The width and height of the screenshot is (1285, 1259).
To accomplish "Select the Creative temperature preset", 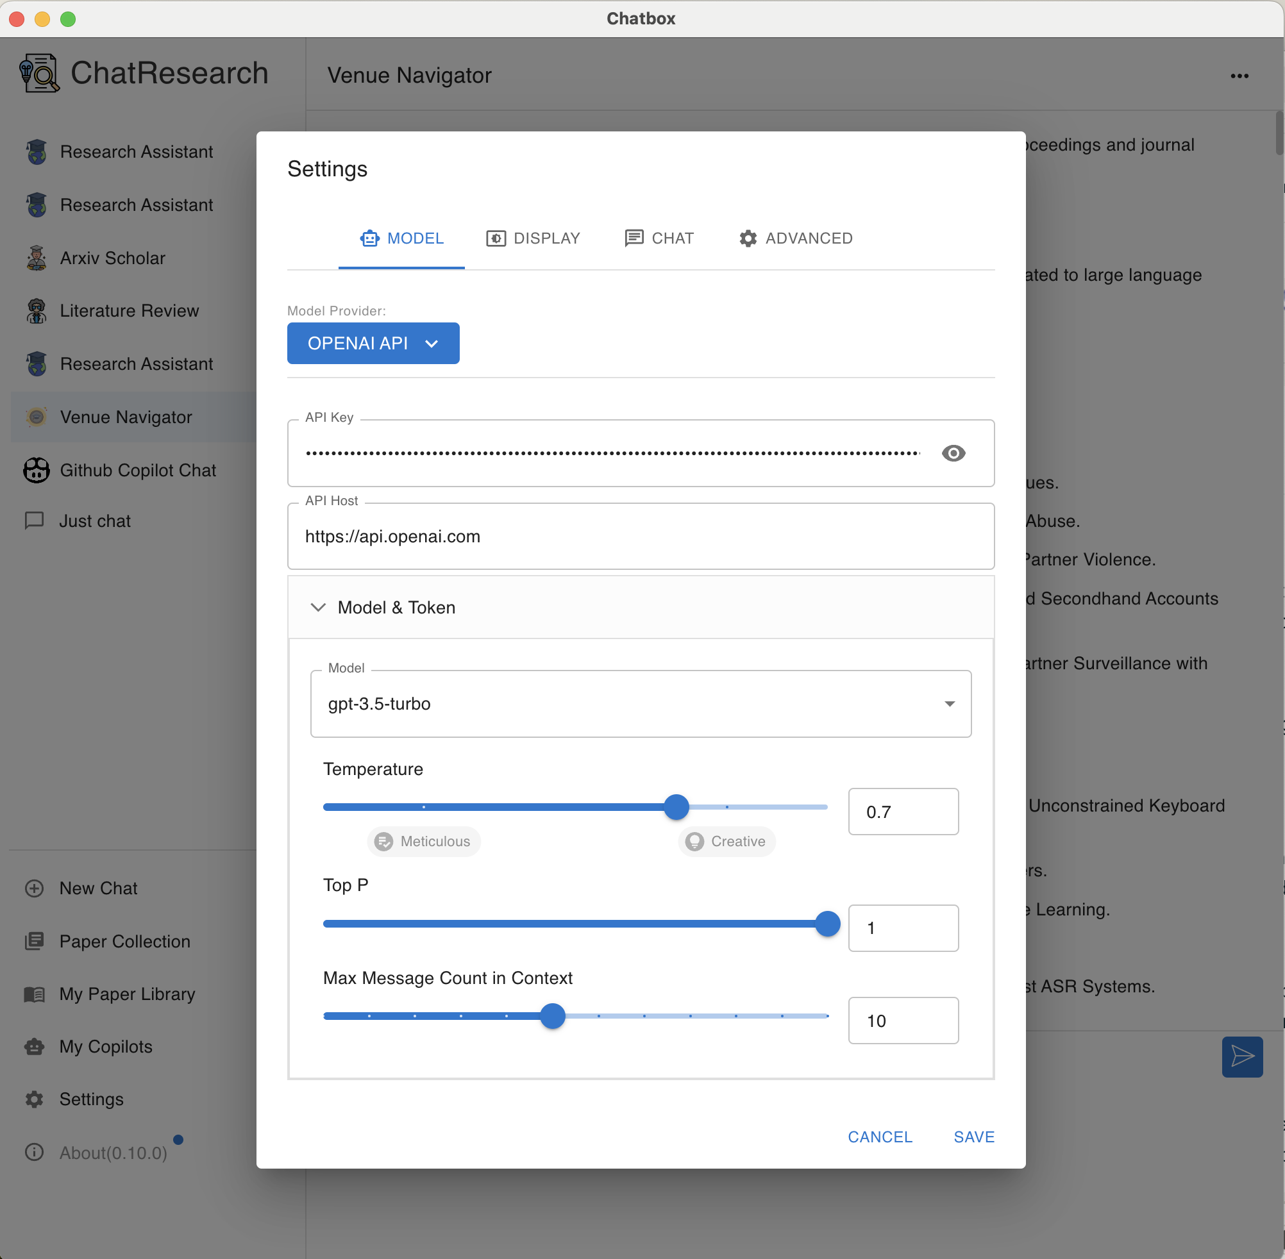I will point(726,841).
